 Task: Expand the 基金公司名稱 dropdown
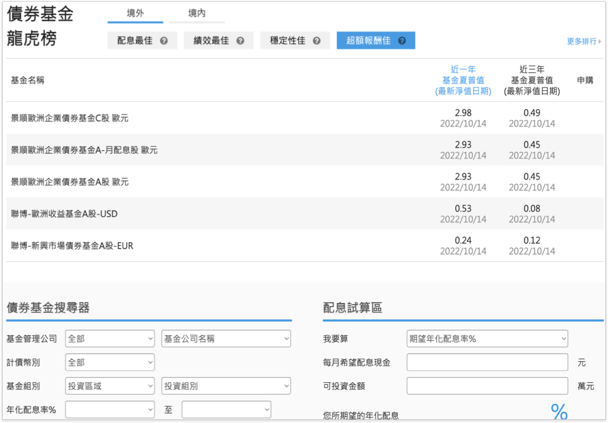(226, 339)
